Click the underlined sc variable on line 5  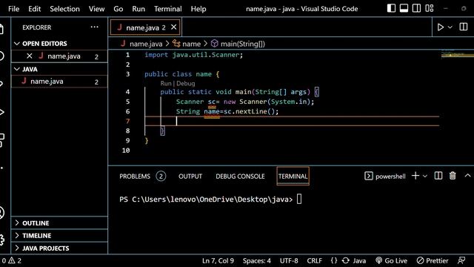212,102
